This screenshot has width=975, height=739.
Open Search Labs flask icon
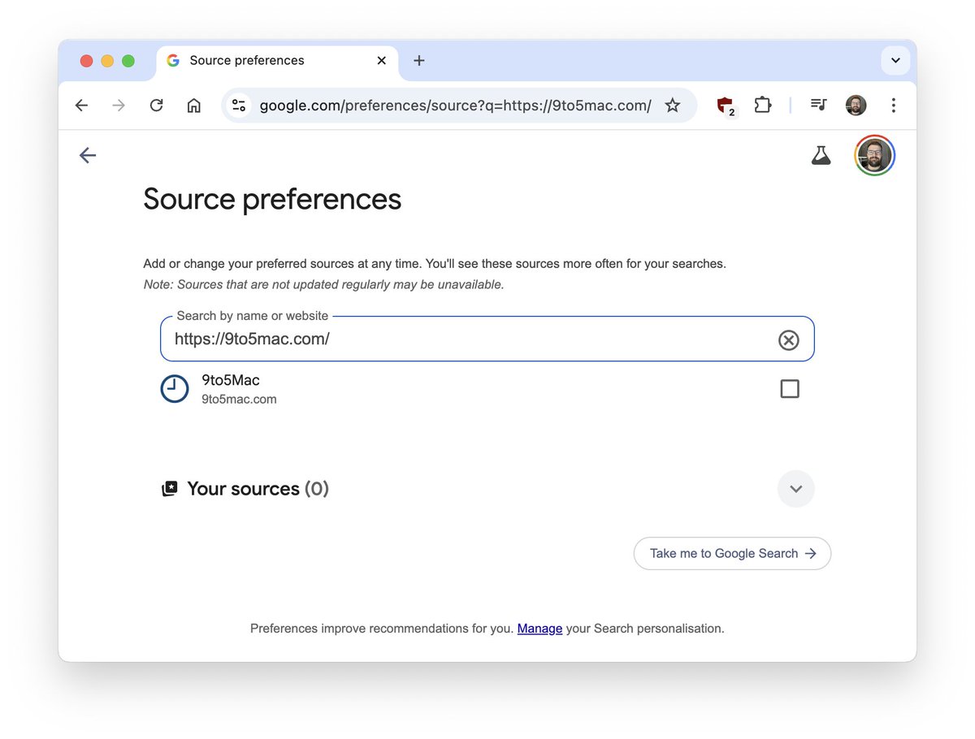pos(821,155)
